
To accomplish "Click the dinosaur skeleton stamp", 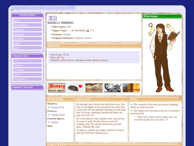I will [112, 88].
